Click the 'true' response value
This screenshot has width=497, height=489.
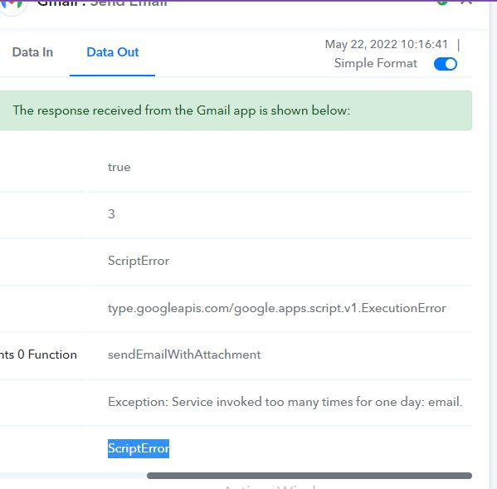(119, 167)
